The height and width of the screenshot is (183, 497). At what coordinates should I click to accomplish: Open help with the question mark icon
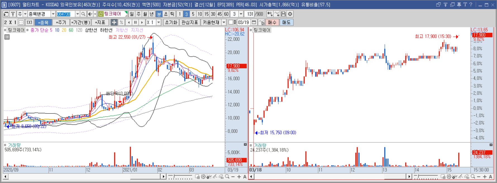point(471,4)
